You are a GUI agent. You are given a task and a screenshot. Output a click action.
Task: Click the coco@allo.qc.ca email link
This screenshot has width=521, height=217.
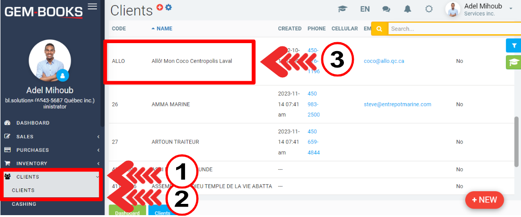(x=384, y=61)
